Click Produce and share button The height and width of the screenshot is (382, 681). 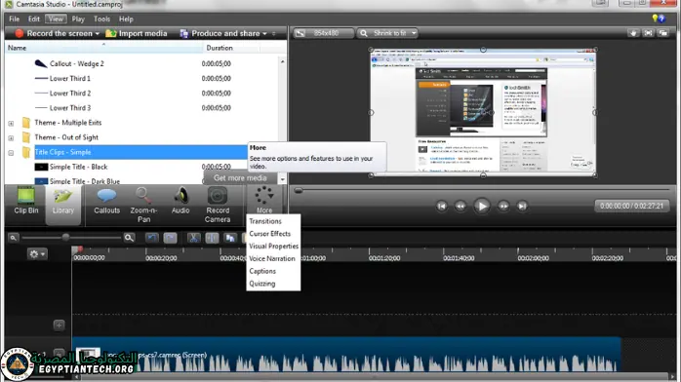(220, 33)
